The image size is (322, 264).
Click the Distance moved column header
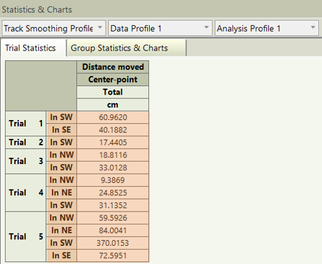tap(113, 67)
